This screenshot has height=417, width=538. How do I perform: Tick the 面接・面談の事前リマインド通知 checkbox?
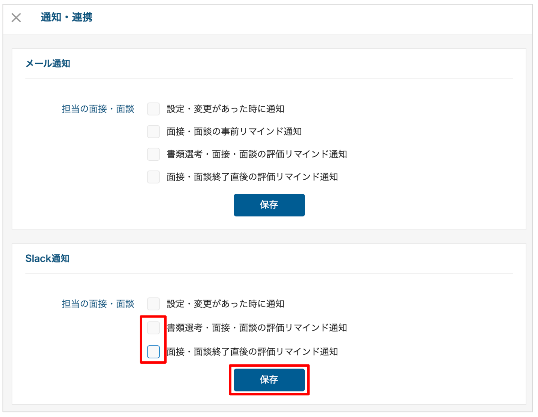point(153,131)
